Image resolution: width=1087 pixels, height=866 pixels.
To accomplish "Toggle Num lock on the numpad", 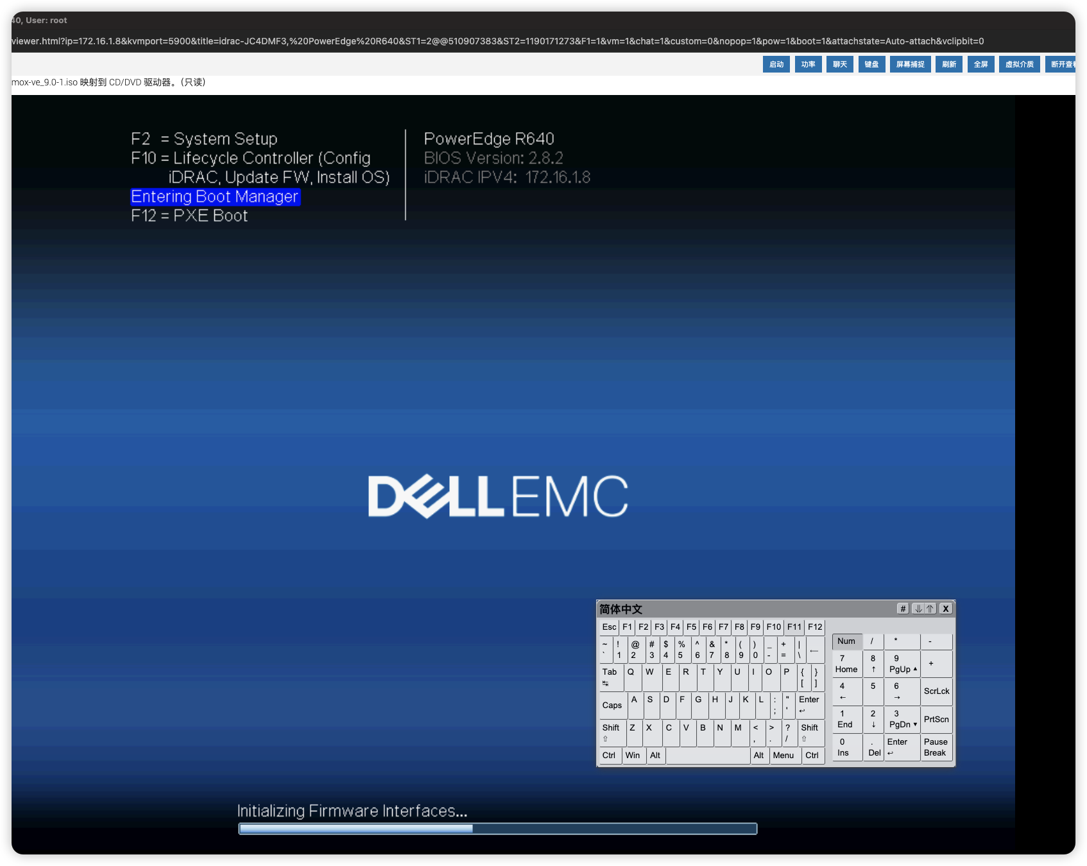I will (846, 641).
